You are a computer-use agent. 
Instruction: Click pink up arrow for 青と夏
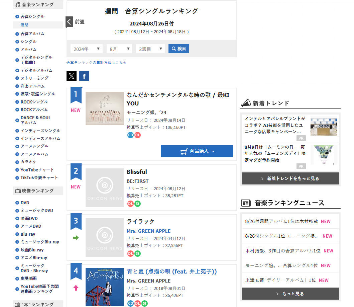(x=76, y=288)
